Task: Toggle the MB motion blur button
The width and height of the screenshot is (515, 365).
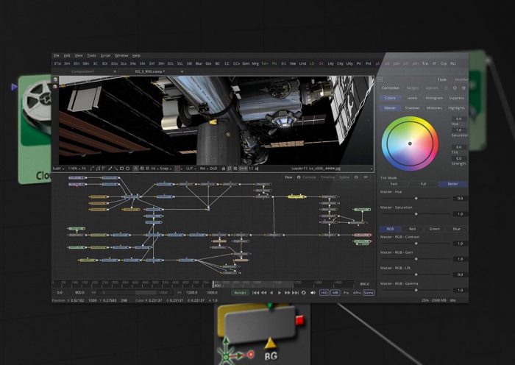Action: coord(335,292)
